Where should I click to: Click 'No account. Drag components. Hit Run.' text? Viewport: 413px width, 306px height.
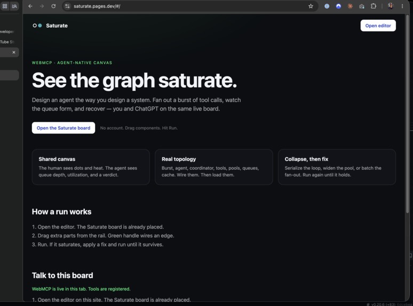pos(139,128)
